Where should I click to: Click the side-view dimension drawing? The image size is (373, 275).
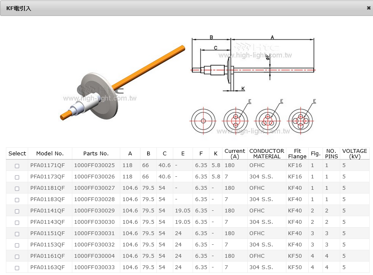pos(252,63)
